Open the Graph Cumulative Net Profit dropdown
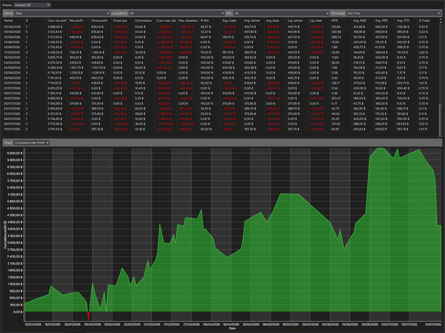 click(32, 143)
